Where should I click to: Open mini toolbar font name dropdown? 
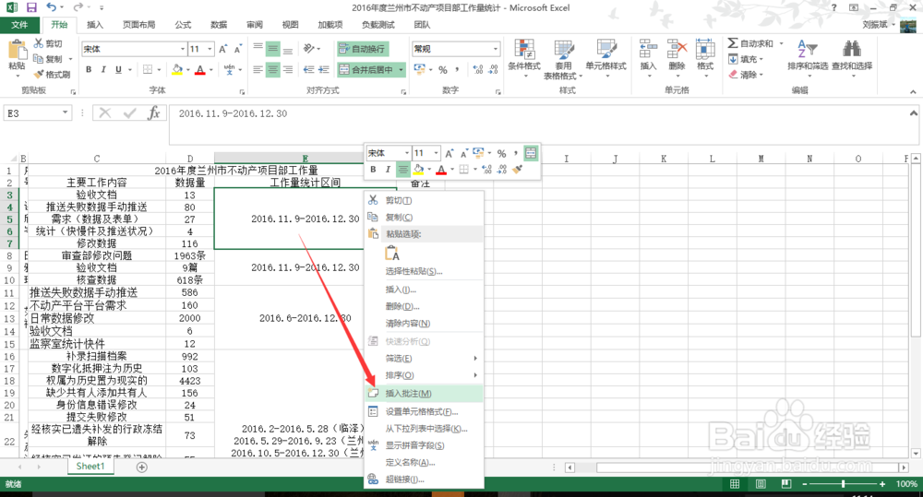tap(406, 153)
